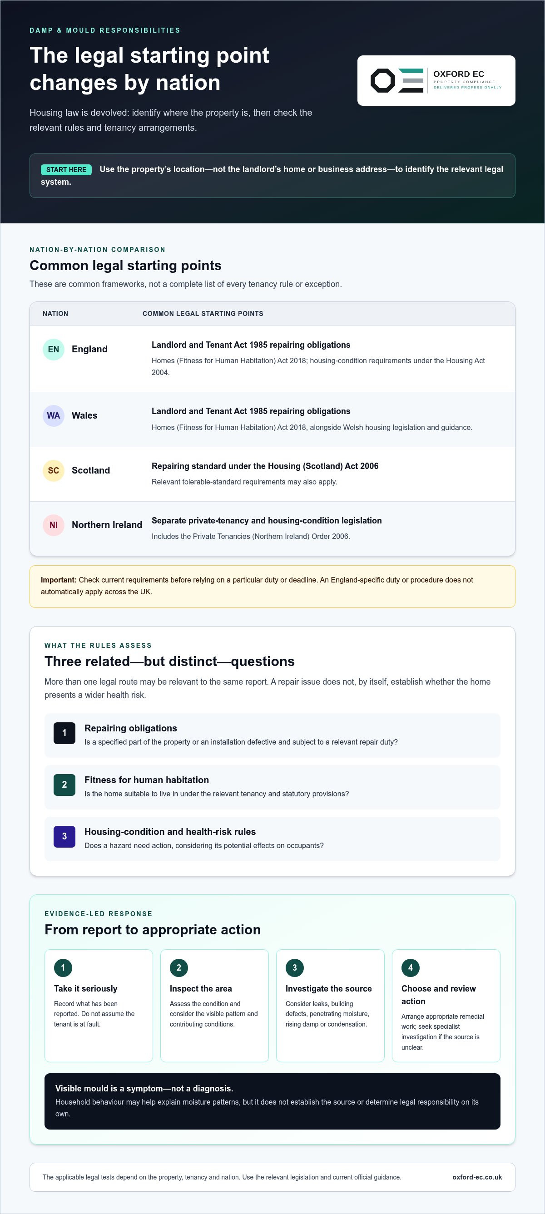This screenshot has width=545, height=1214.
Task: Select the England nation name
Action: point(89,349)
